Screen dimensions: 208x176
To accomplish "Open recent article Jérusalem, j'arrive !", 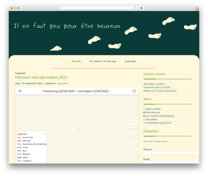I will [x=154, y=84].
